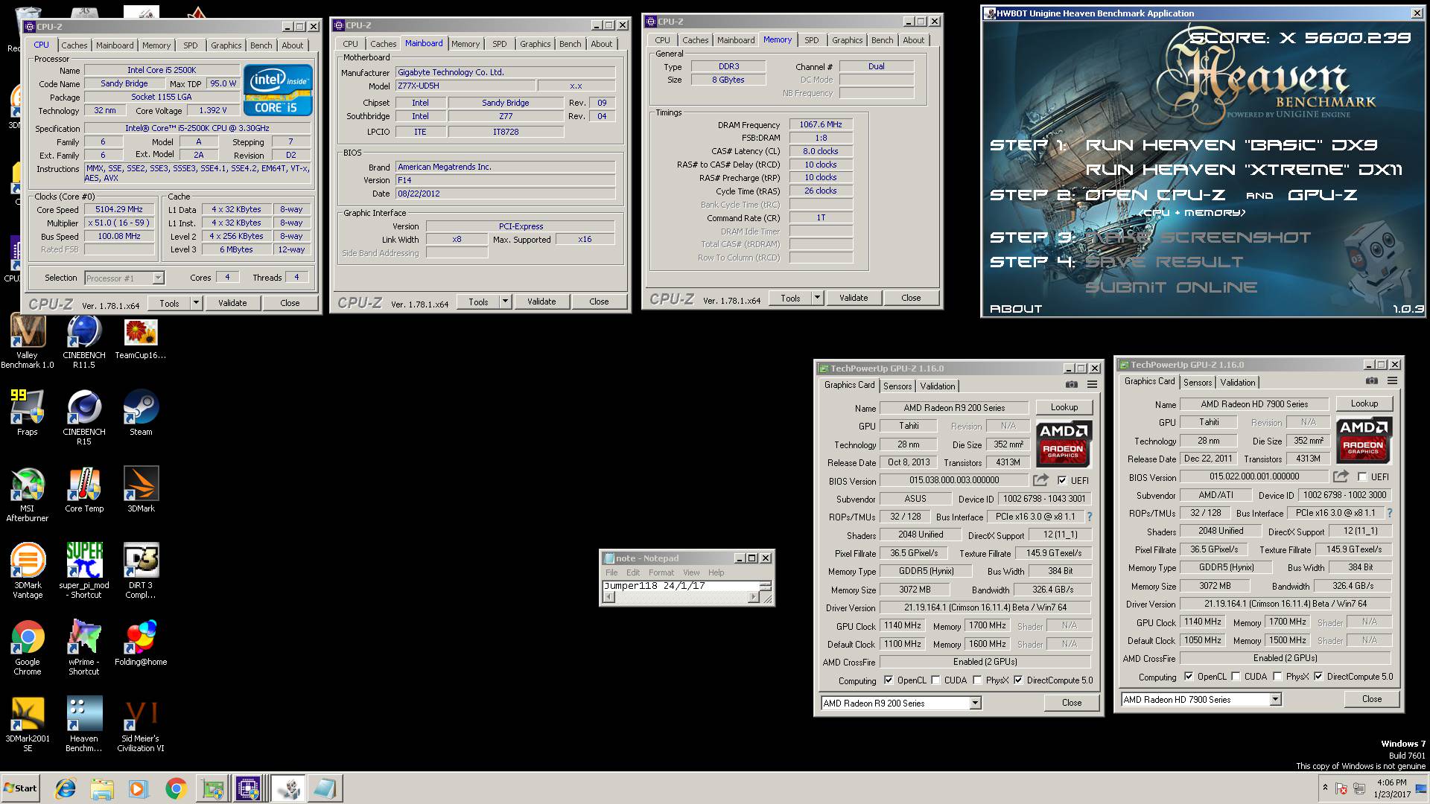Screen dimensions: 1430x804
Task: Expand Tools dropdown arrow in Memory window
Action: [817, 298]
